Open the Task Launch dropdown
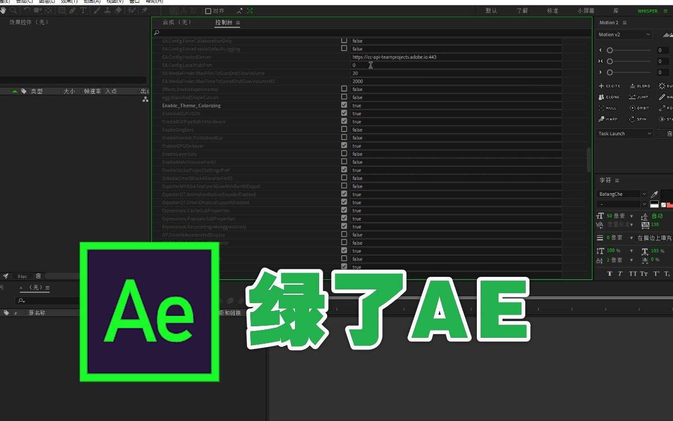 (x=624, y=134)
